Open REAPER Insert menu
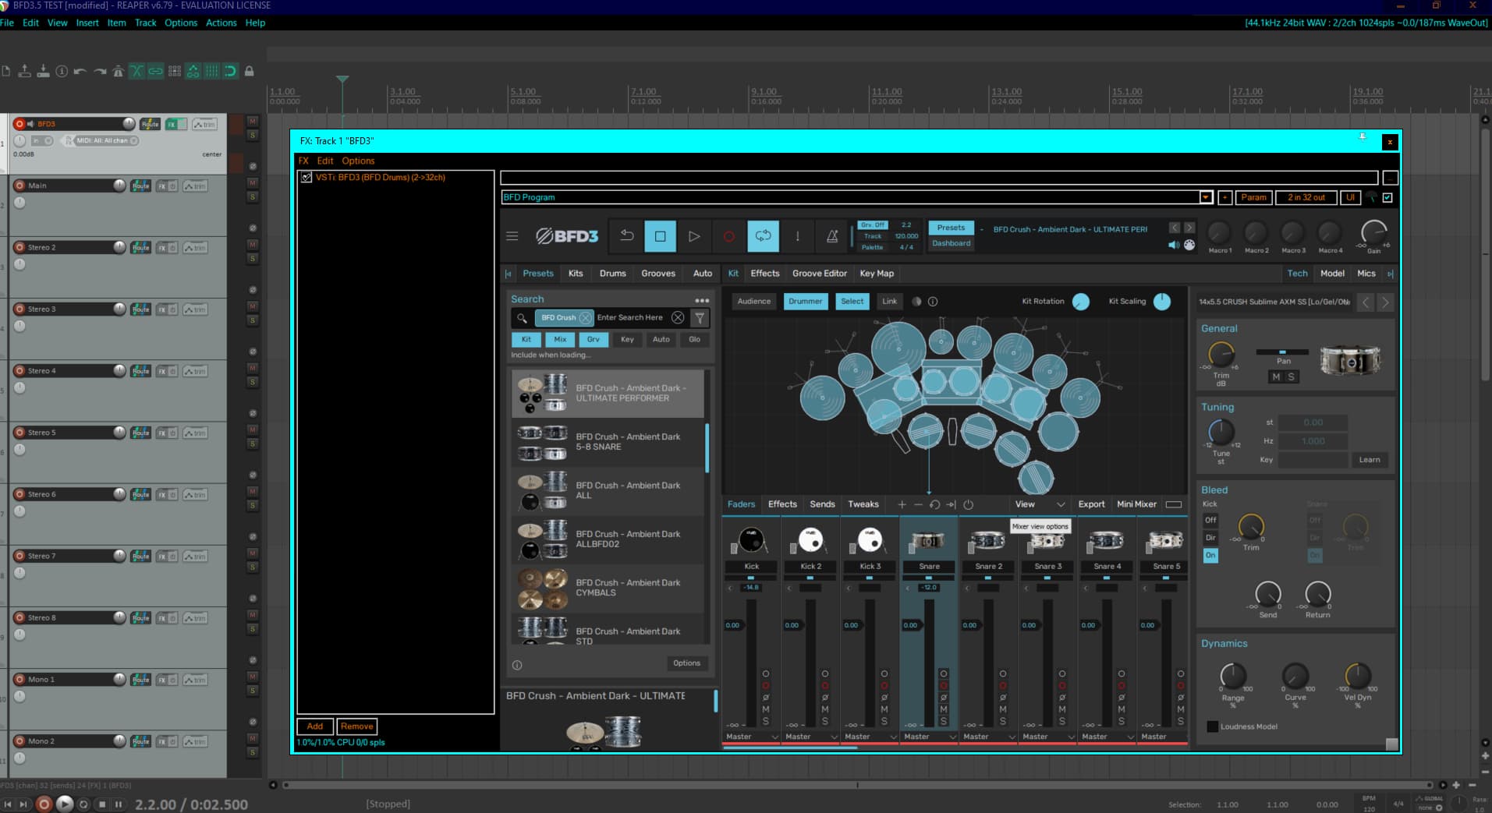 [87, 23]
